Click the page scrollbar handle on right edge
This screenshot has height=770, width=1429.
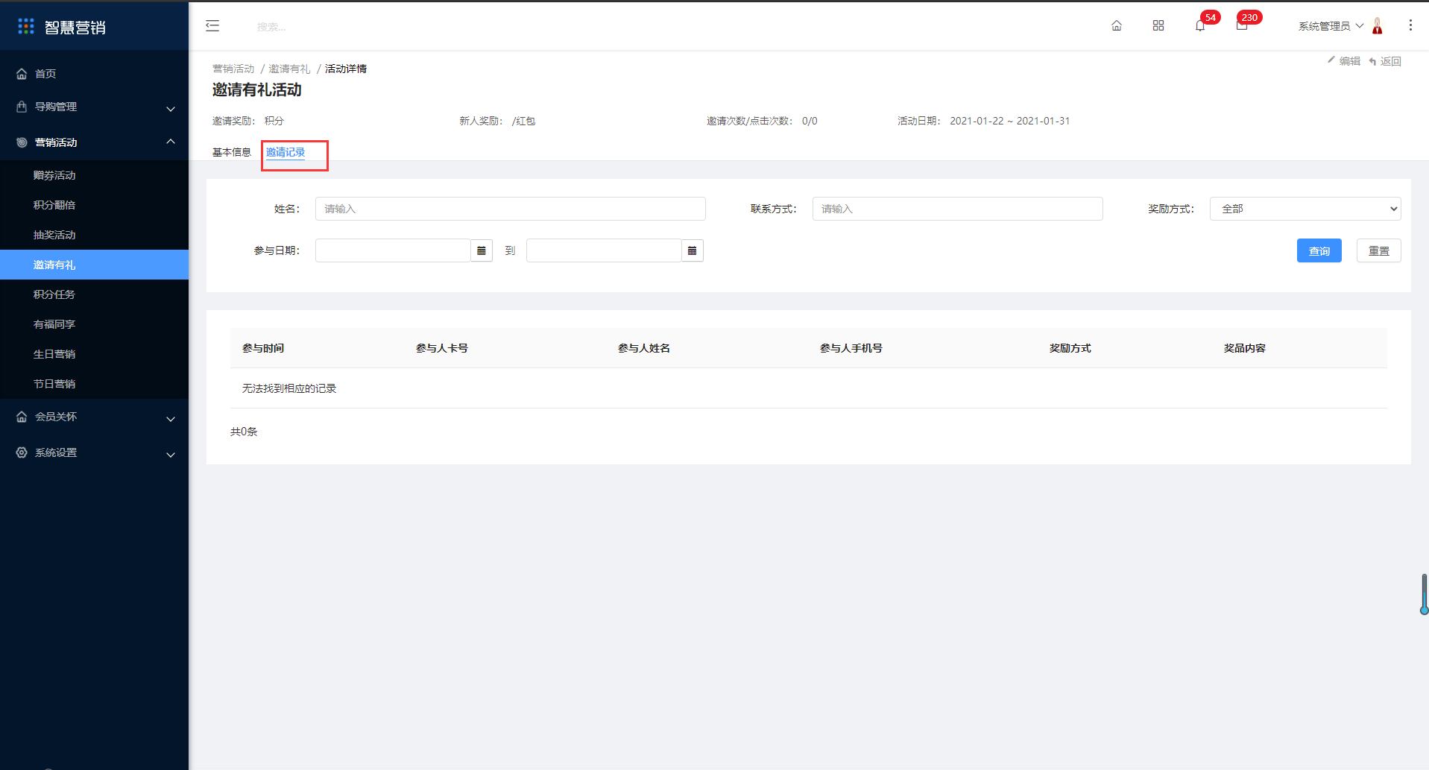(1425, 594)
